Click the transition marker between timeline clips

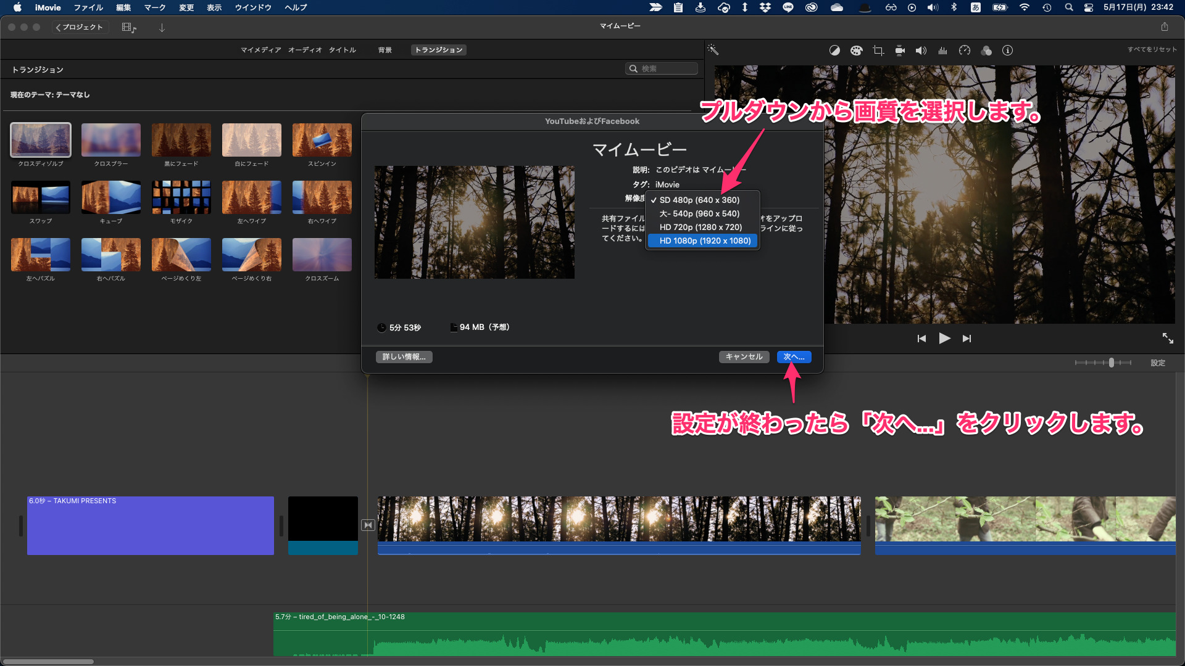[x=368, y=525]
